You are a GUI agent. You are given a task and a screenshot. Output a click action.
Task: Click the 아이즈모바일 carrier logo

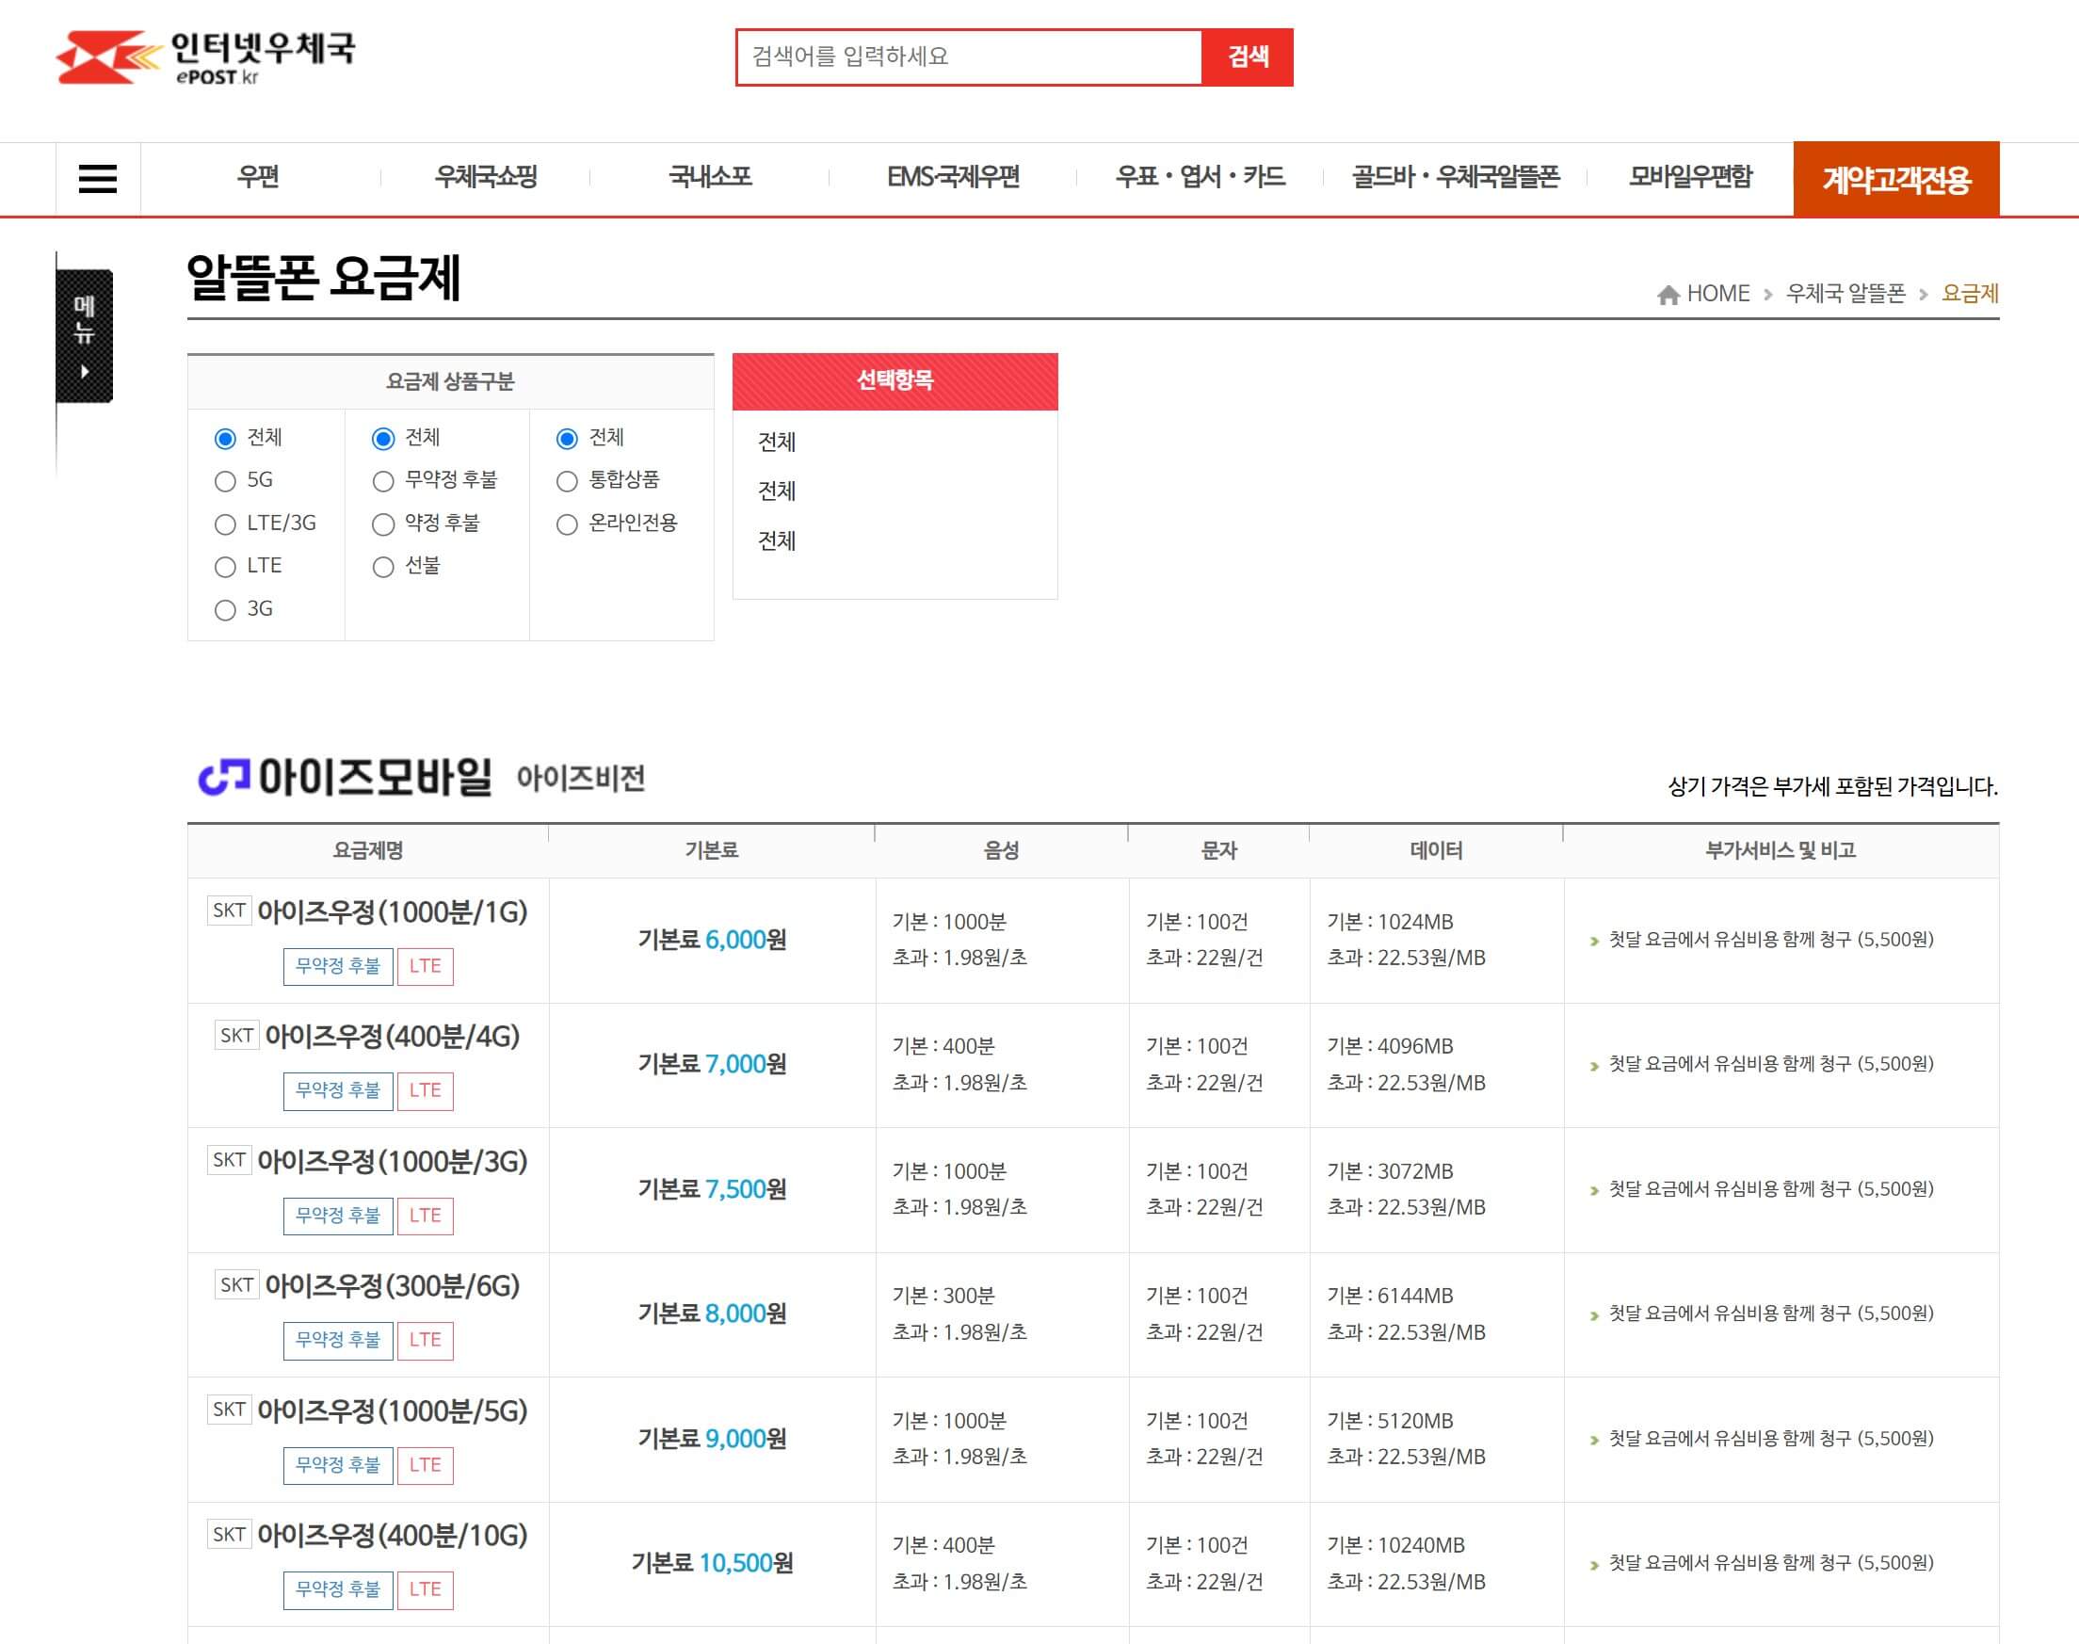345,777
